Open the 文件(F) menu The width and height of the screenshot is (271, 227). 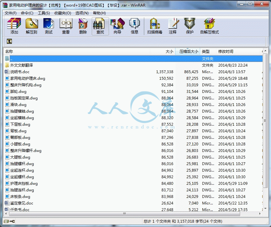click(x=10, y=13)
